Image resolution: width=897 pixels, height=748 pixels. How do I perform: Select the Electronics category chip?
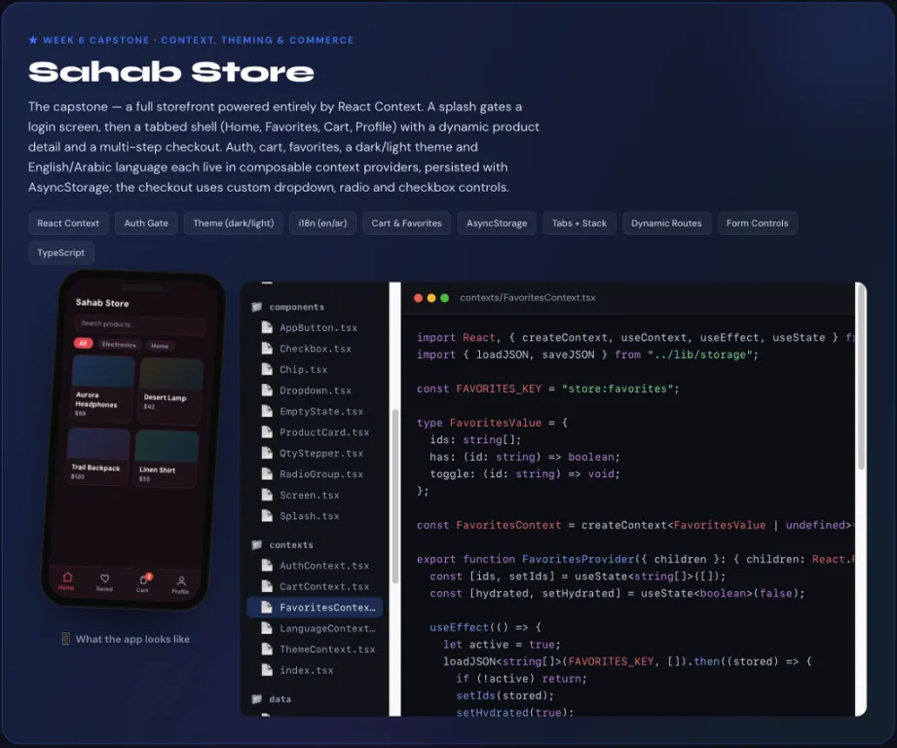119,344
